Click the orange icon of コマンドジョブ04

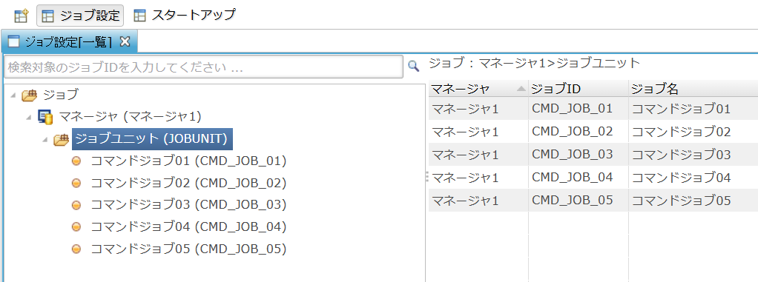76,226
